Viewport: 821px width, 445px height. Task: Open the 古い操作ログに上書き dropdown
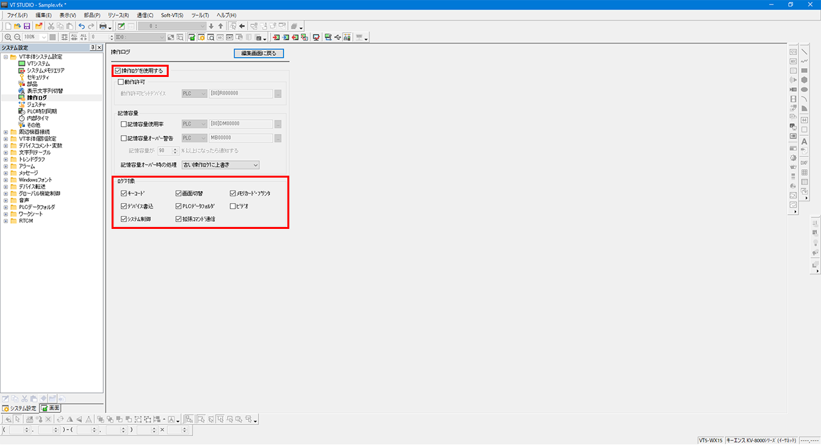pos(221,165)
